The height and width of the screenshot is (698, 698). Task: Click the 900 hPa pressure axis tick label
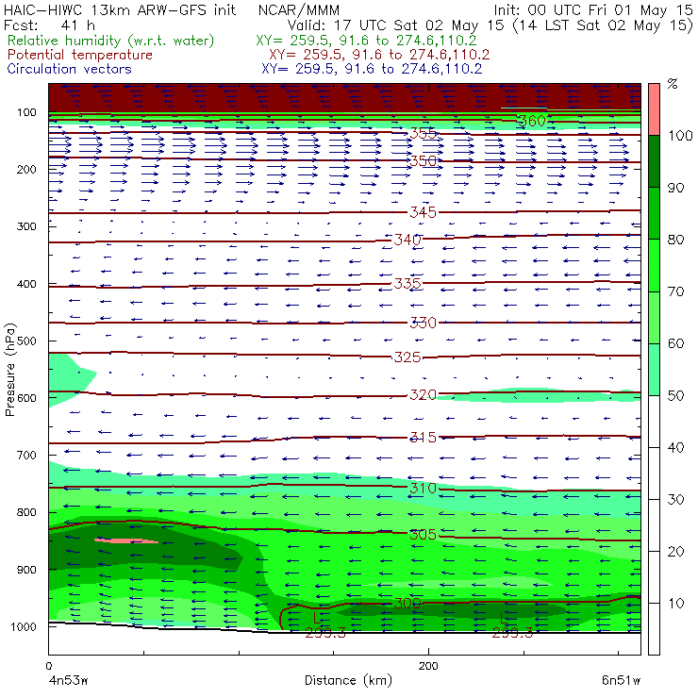(26, 570)
